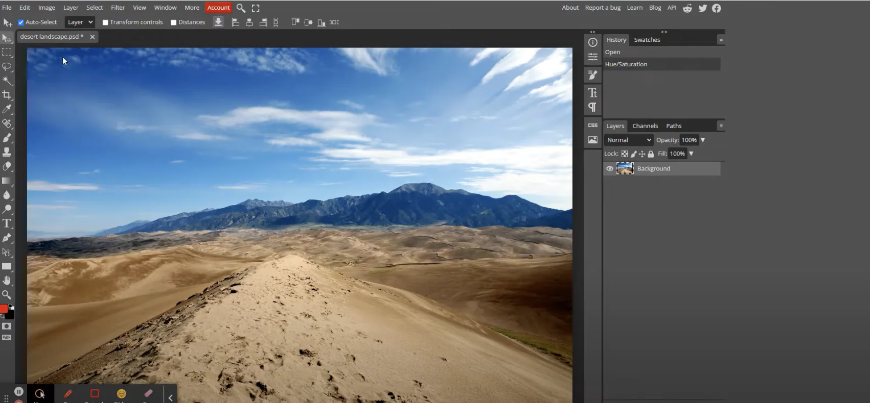This screenshot has width=870, height=403.
Task: Align right edges icon
Action: [263, 22]
